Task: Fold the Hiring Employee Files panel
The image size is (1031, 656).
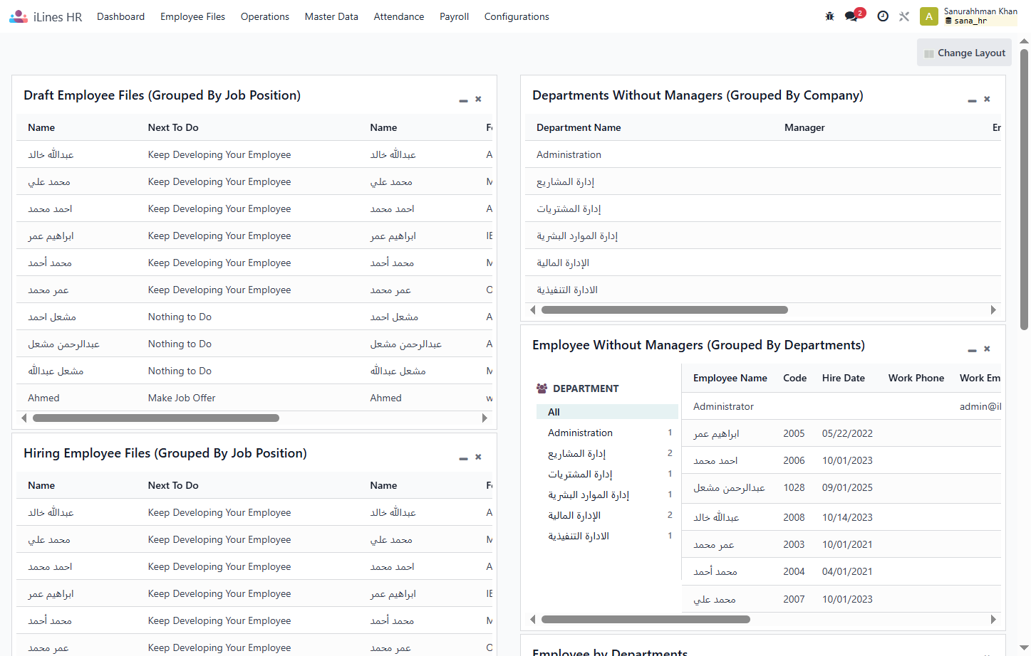Action: pyautogui.click(x=463, y=458)
